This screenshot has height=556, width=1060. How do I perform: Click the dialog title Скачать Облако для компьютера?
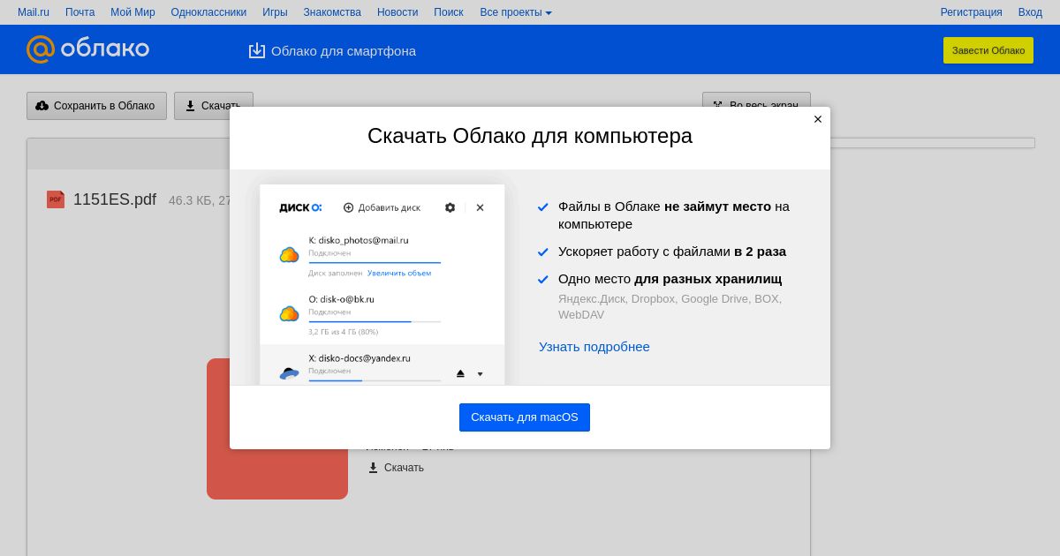pos(530,136)
